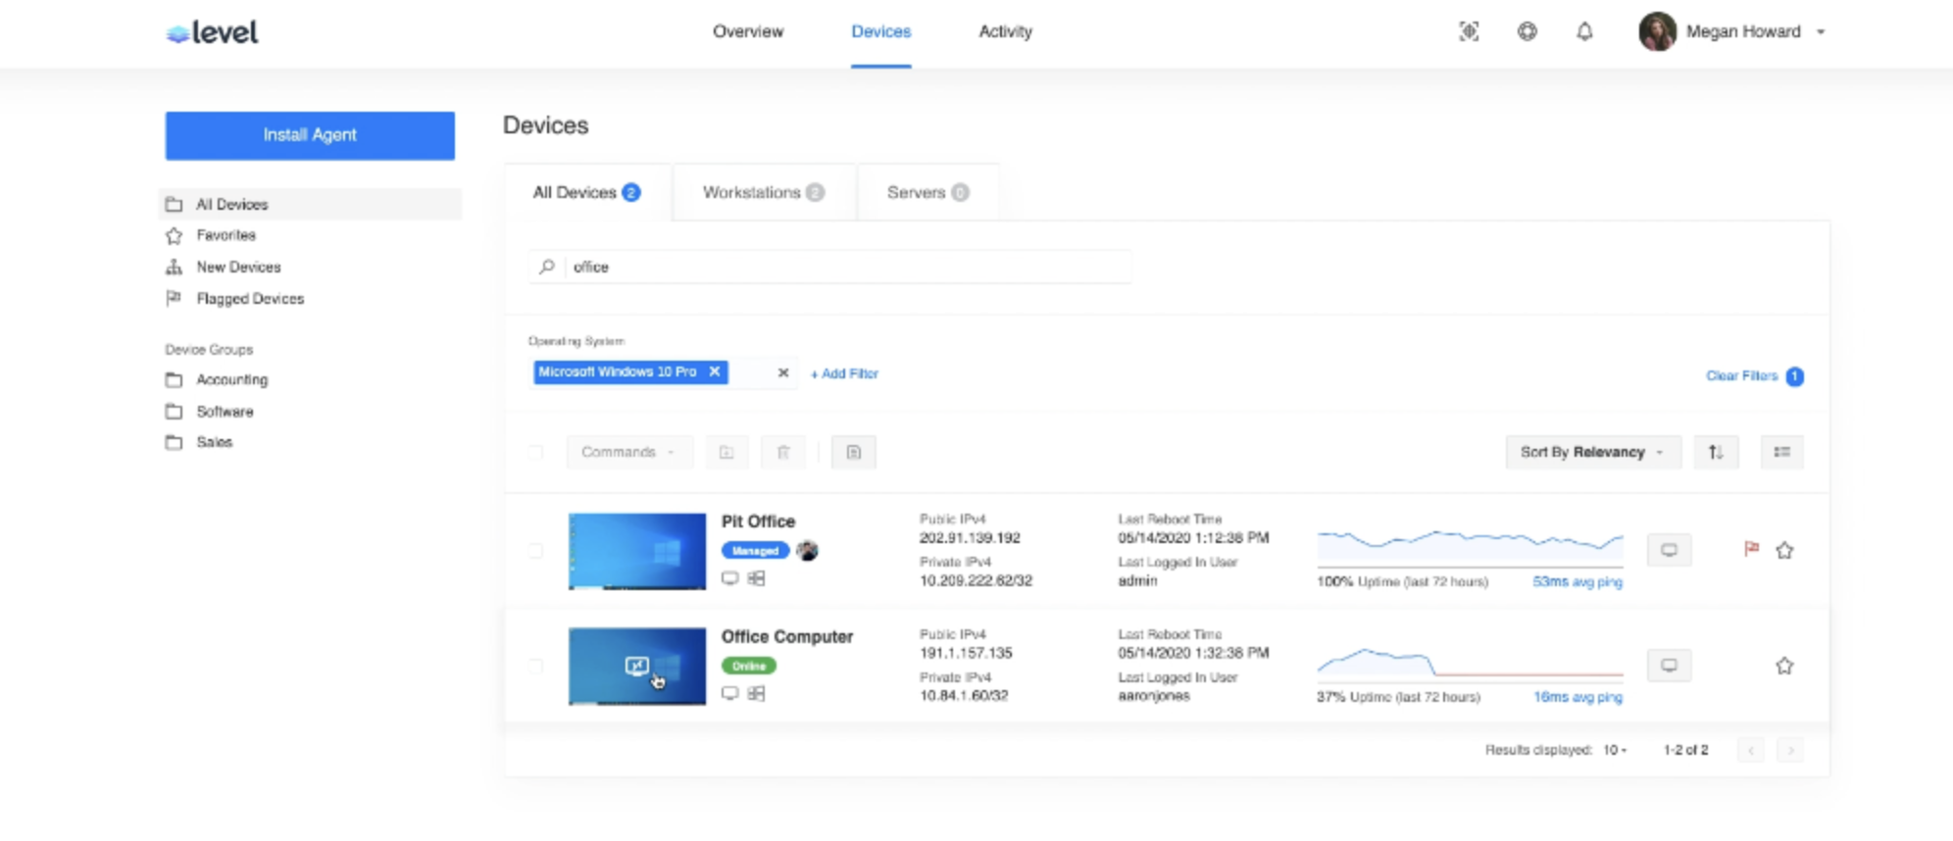Select the Office Computer row checkbox

click(535, 666)
